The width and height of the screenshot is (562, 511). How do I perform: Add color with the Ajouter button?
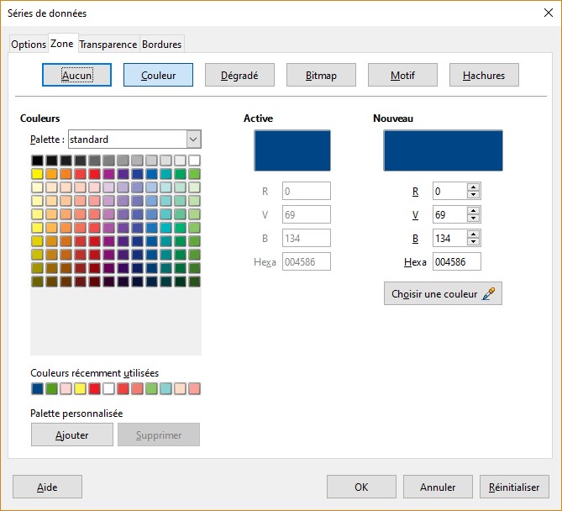click(x=71, y=435)
